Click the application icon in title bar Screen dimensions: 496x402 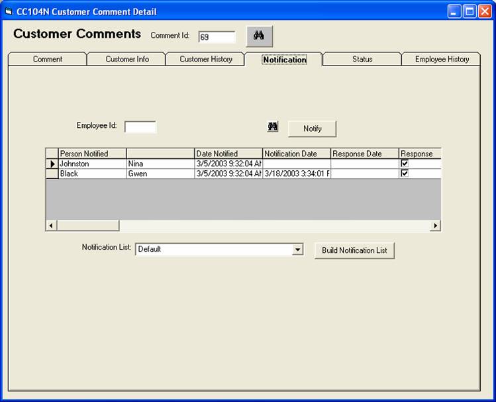coord(9,11)
